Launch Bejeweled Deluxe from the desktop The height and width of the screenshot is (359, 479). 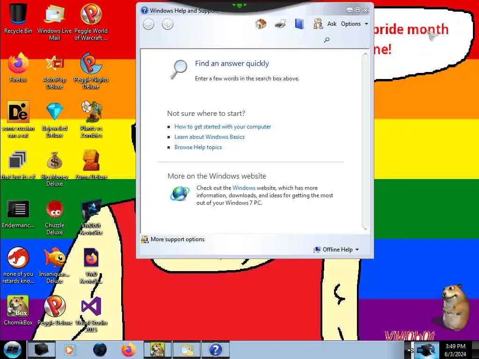54,119
